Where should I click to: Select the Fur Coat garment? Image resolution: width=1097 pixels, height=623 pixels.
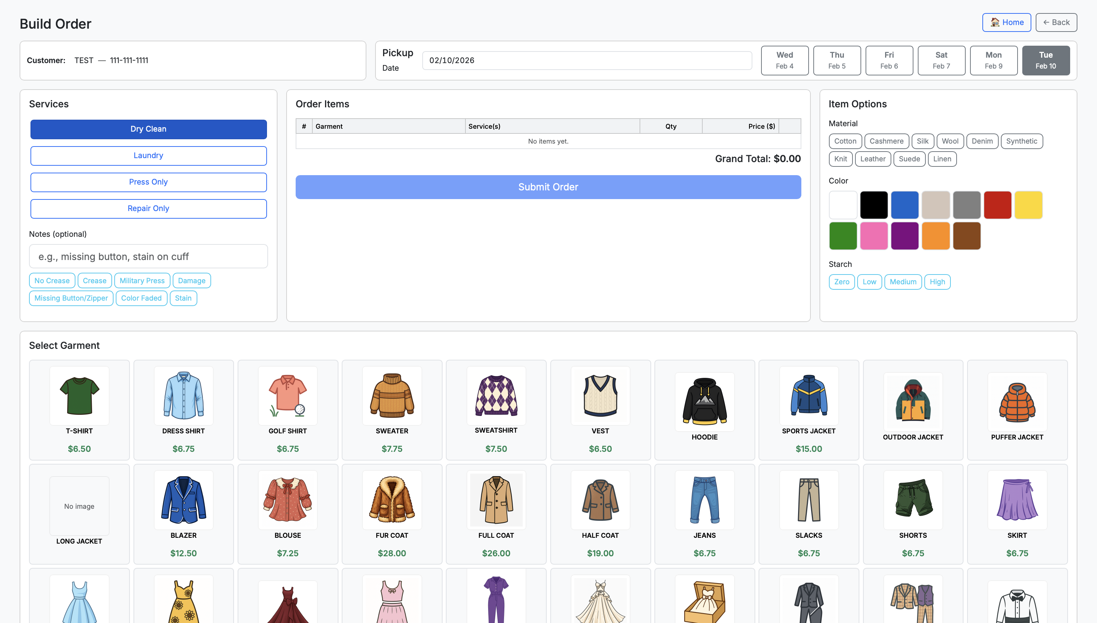click(x=392, y=513)
